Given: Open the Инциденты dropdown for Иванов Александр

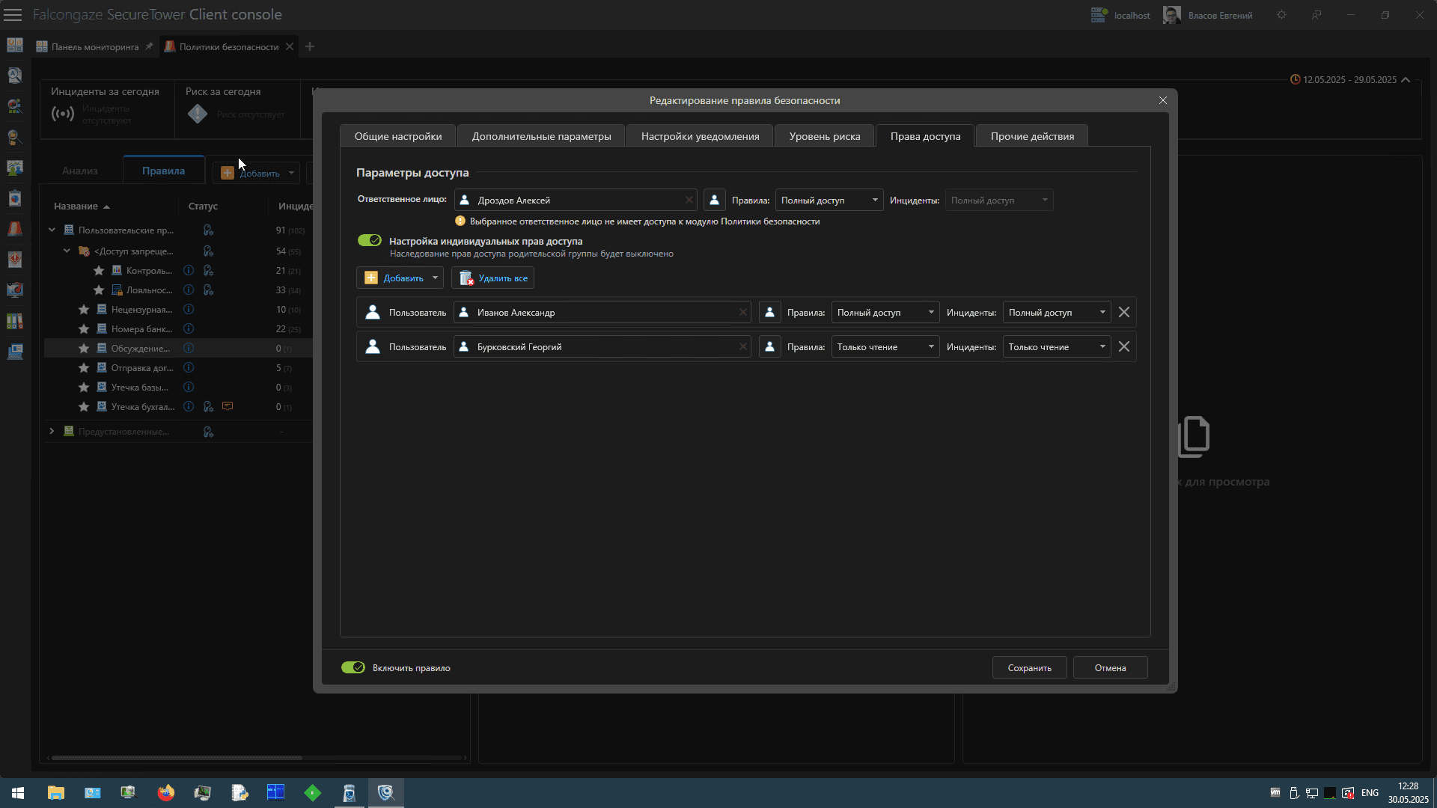Looking at the screenshot, I should (1057, 313).
